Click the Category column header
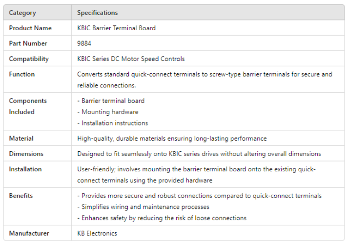This screenshot has height=244, width=348. coord(22,13)
